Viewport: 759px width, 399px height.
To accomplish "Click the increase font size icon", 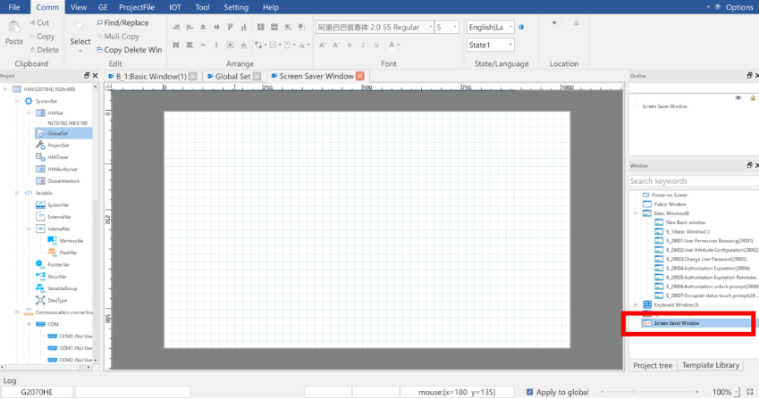I will pos(322,45).
